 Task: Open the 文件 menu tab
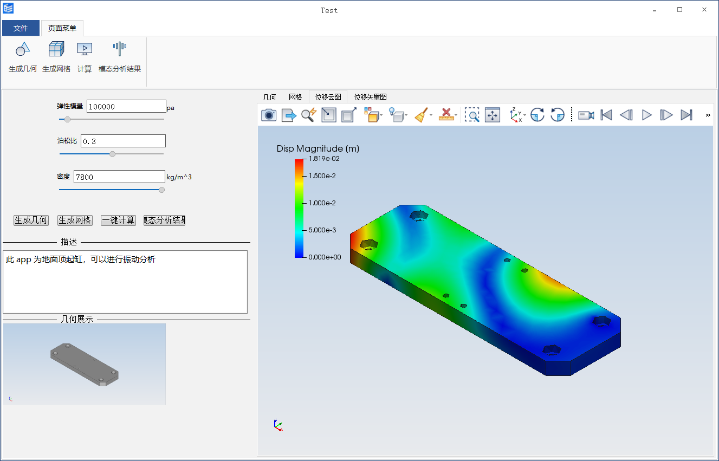coord(21,28)
